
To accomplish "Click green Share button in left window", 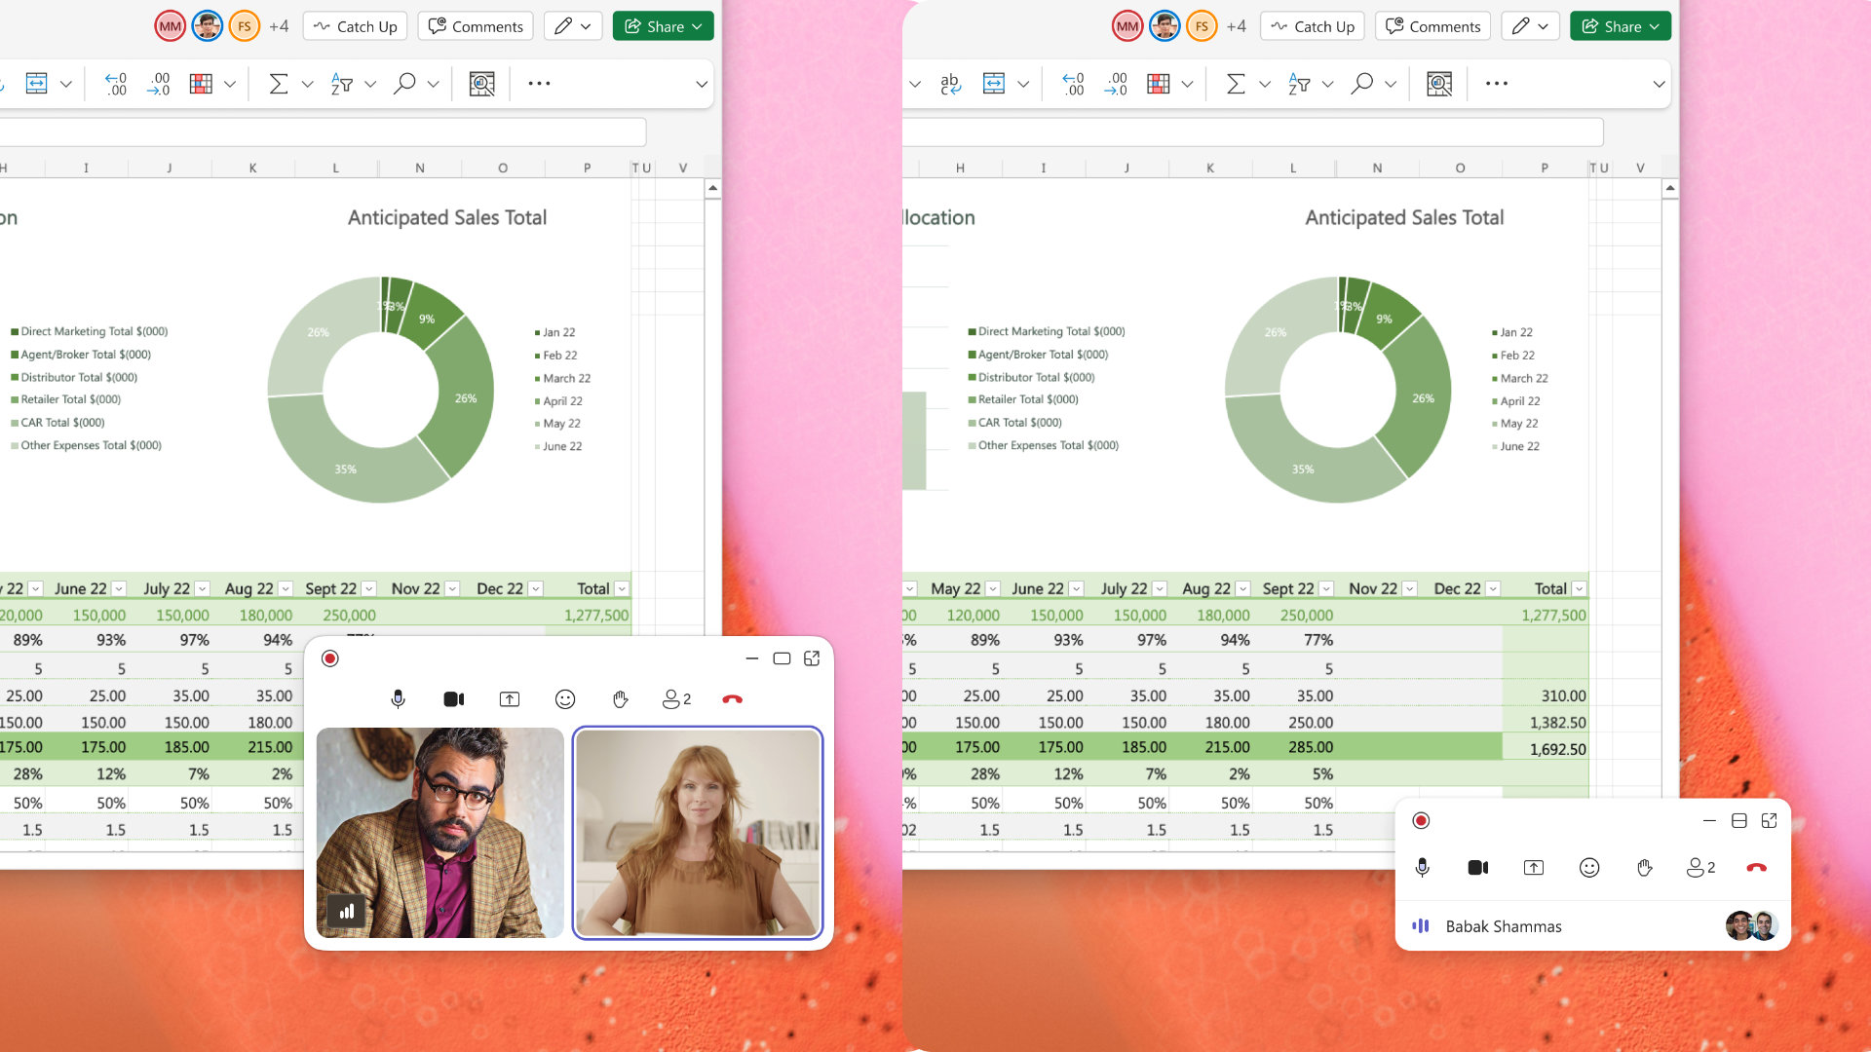I will [663, 26].
